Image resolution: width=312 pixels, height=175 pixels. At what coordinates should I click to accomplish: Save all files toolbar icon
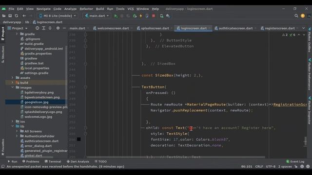click(x=10, y=16)
